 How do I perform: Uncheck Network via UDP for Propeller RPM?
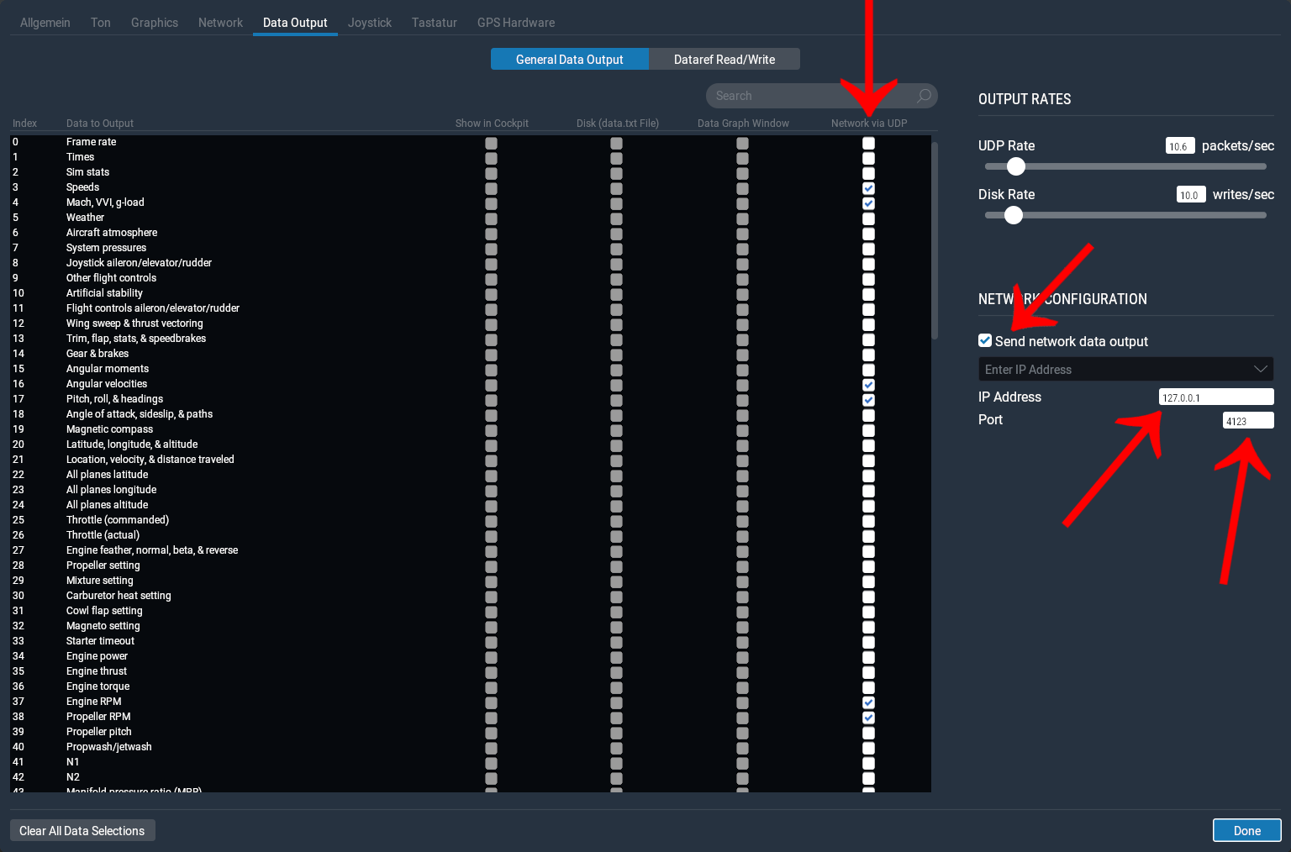868,718
